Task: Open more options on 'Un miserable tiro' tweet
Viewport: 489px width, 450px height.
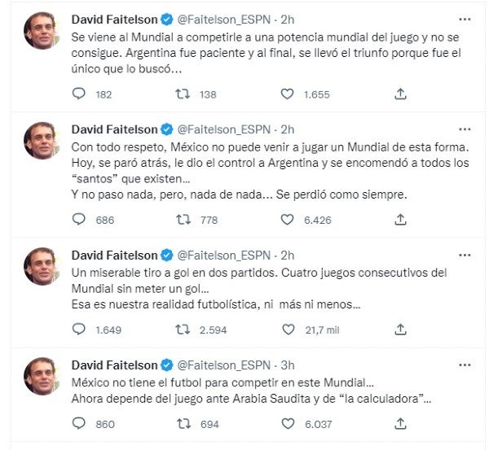Action: point(465,253)
